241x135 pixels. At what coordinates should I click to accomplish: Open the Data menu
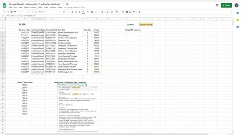(x=40, y=7)
